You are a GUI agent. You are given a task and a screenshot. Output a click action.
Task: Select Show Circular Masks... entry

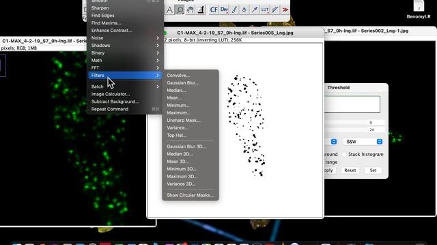pyautogui.click(x=191, y=195)
